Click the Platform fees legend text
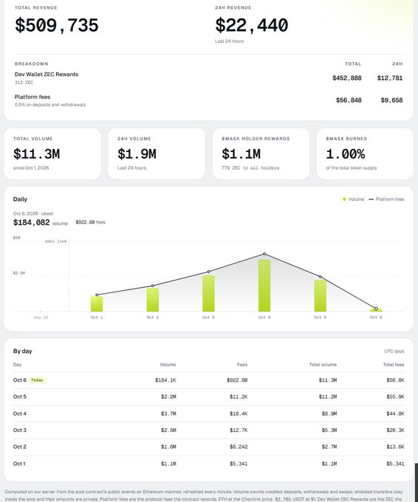 click(x=390, y=199)
